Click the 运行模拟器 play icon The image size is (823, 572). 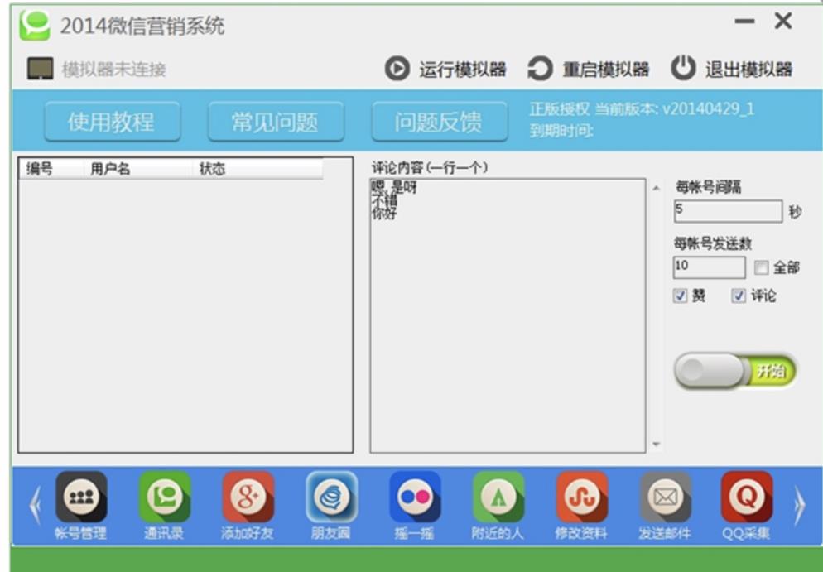pos(397,69)
